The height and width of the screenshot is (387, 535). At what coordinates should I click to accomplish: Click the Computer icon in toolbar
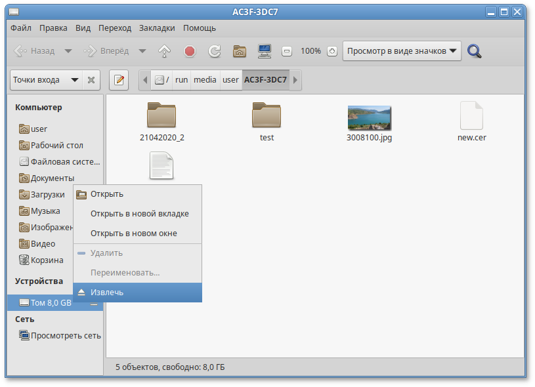[x=265, y=51]
